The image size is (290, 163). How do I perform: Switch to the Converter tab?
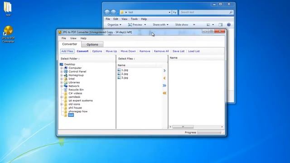pos(69,44)
